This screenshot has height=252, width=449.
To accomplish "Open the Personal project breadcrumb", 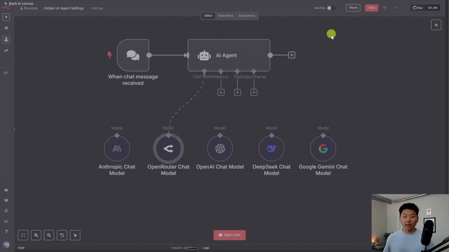I will pos(29,8).
